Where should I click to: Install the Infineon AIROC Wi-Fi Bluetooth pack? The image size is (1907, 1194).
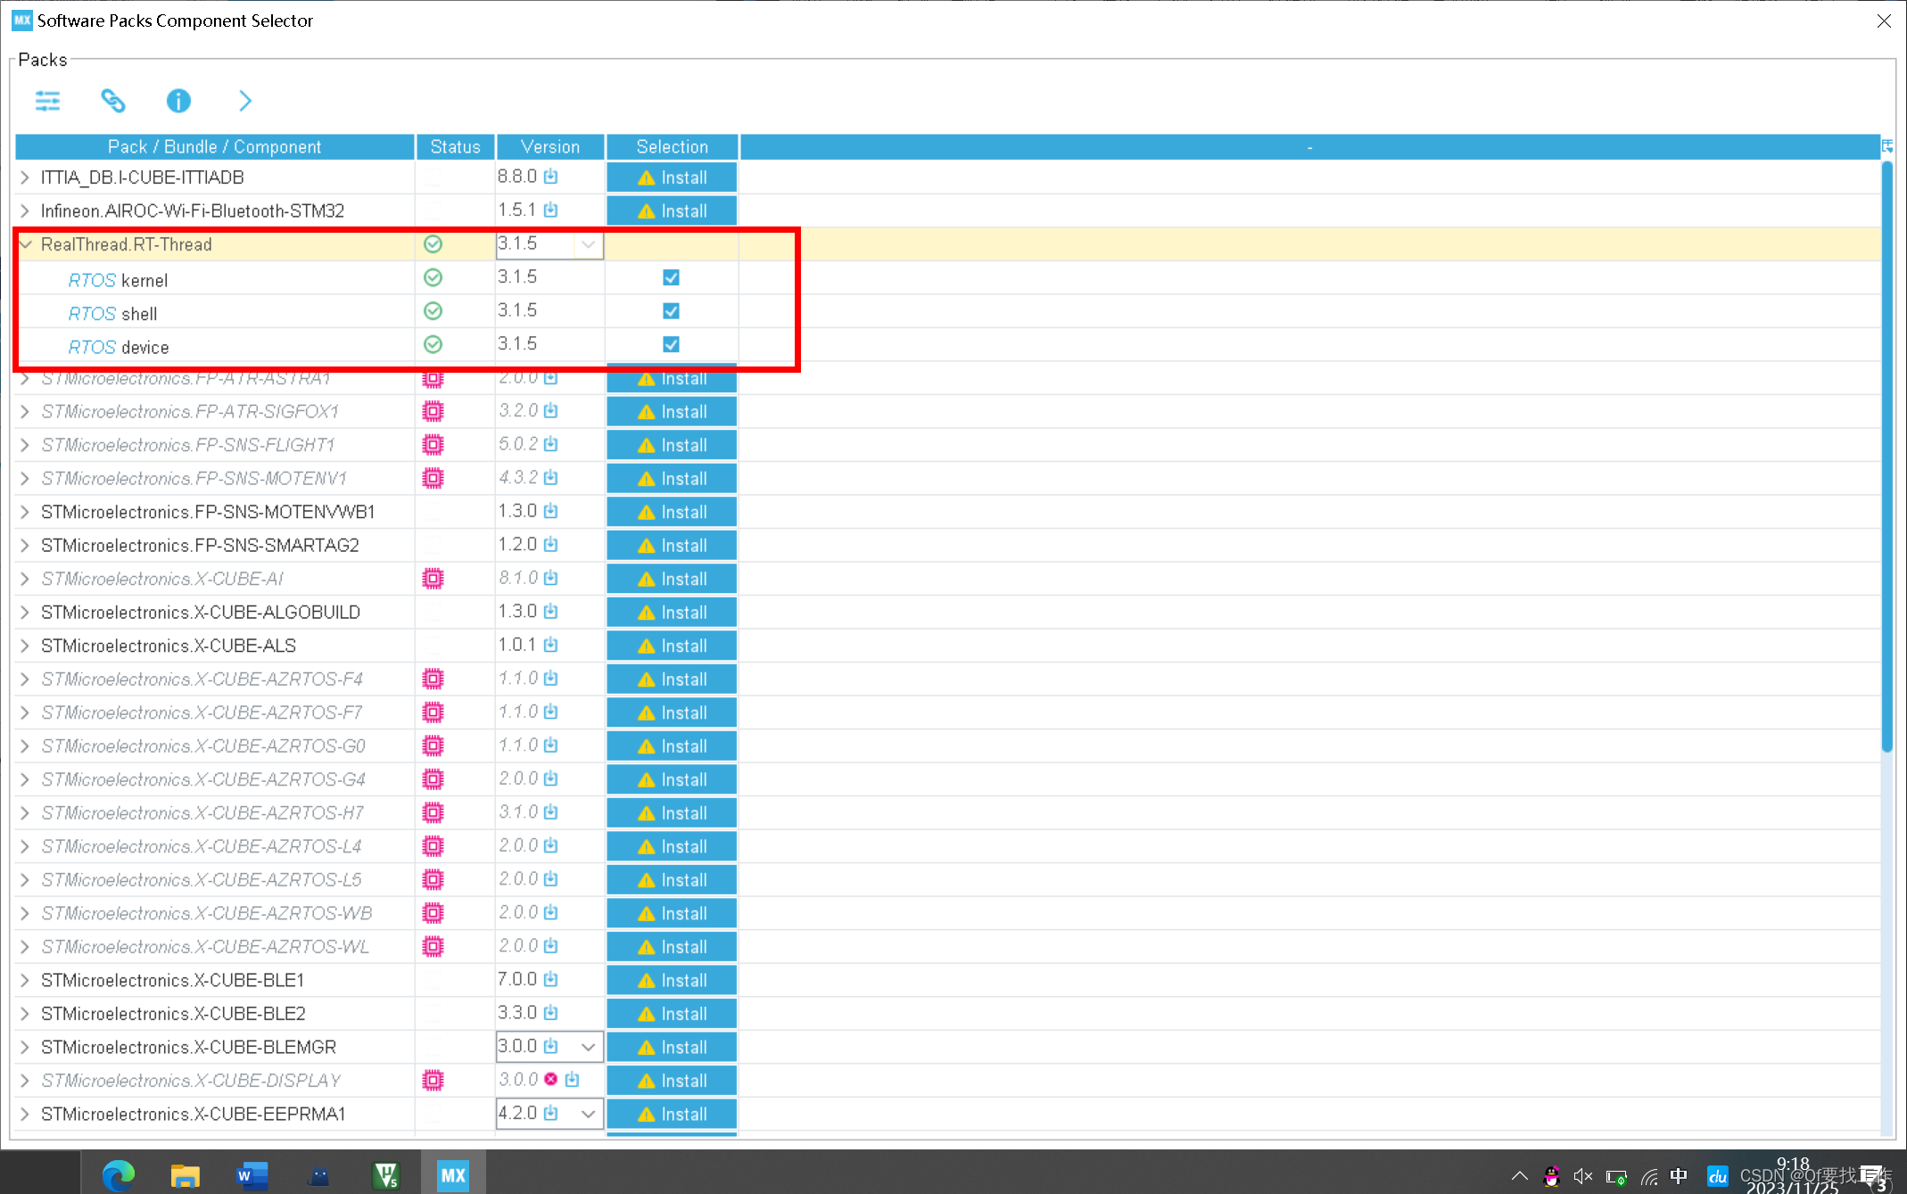click(672, 210)
